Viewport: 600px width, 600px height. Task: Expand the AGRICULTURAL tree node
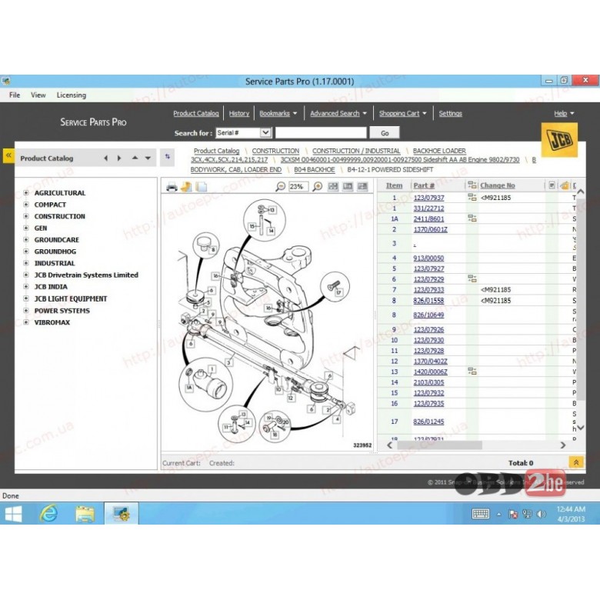26,193
